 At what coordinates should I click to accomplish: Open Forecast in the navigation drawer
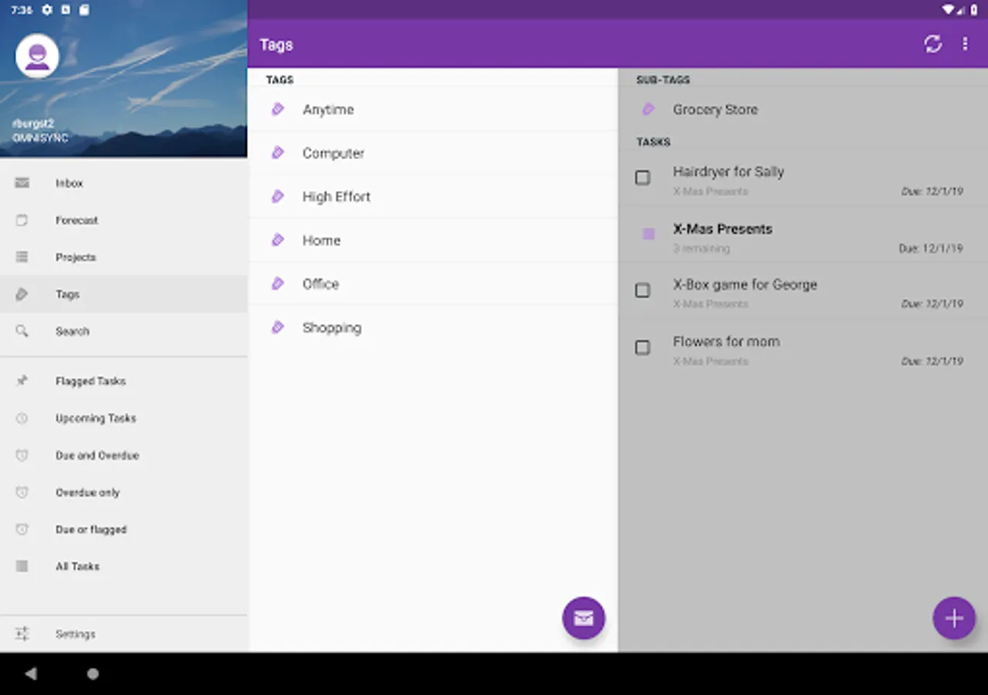coord(123,220)
